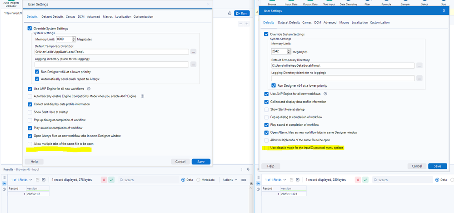
Task: Click the Run button in left window
Action: pyautogui.click(x=242, y=13)
